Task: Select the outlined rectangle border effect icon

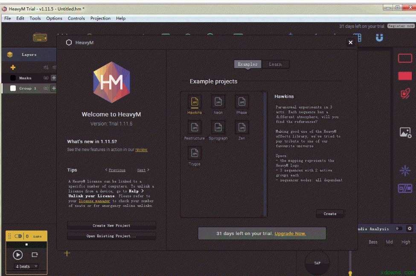Action: pos(405,58)
